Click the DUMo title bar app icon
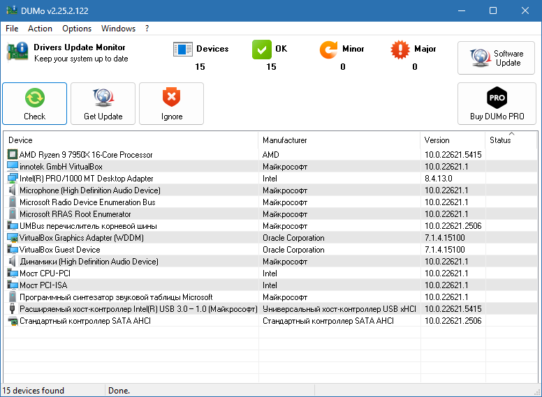 tap(12, 10)
